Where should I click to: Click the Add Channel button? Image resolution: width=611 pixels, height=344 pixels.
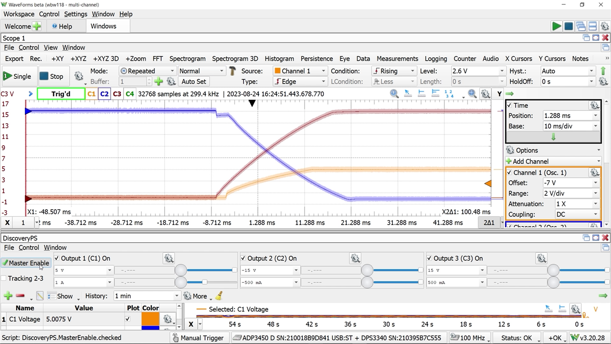coord(553,161)
